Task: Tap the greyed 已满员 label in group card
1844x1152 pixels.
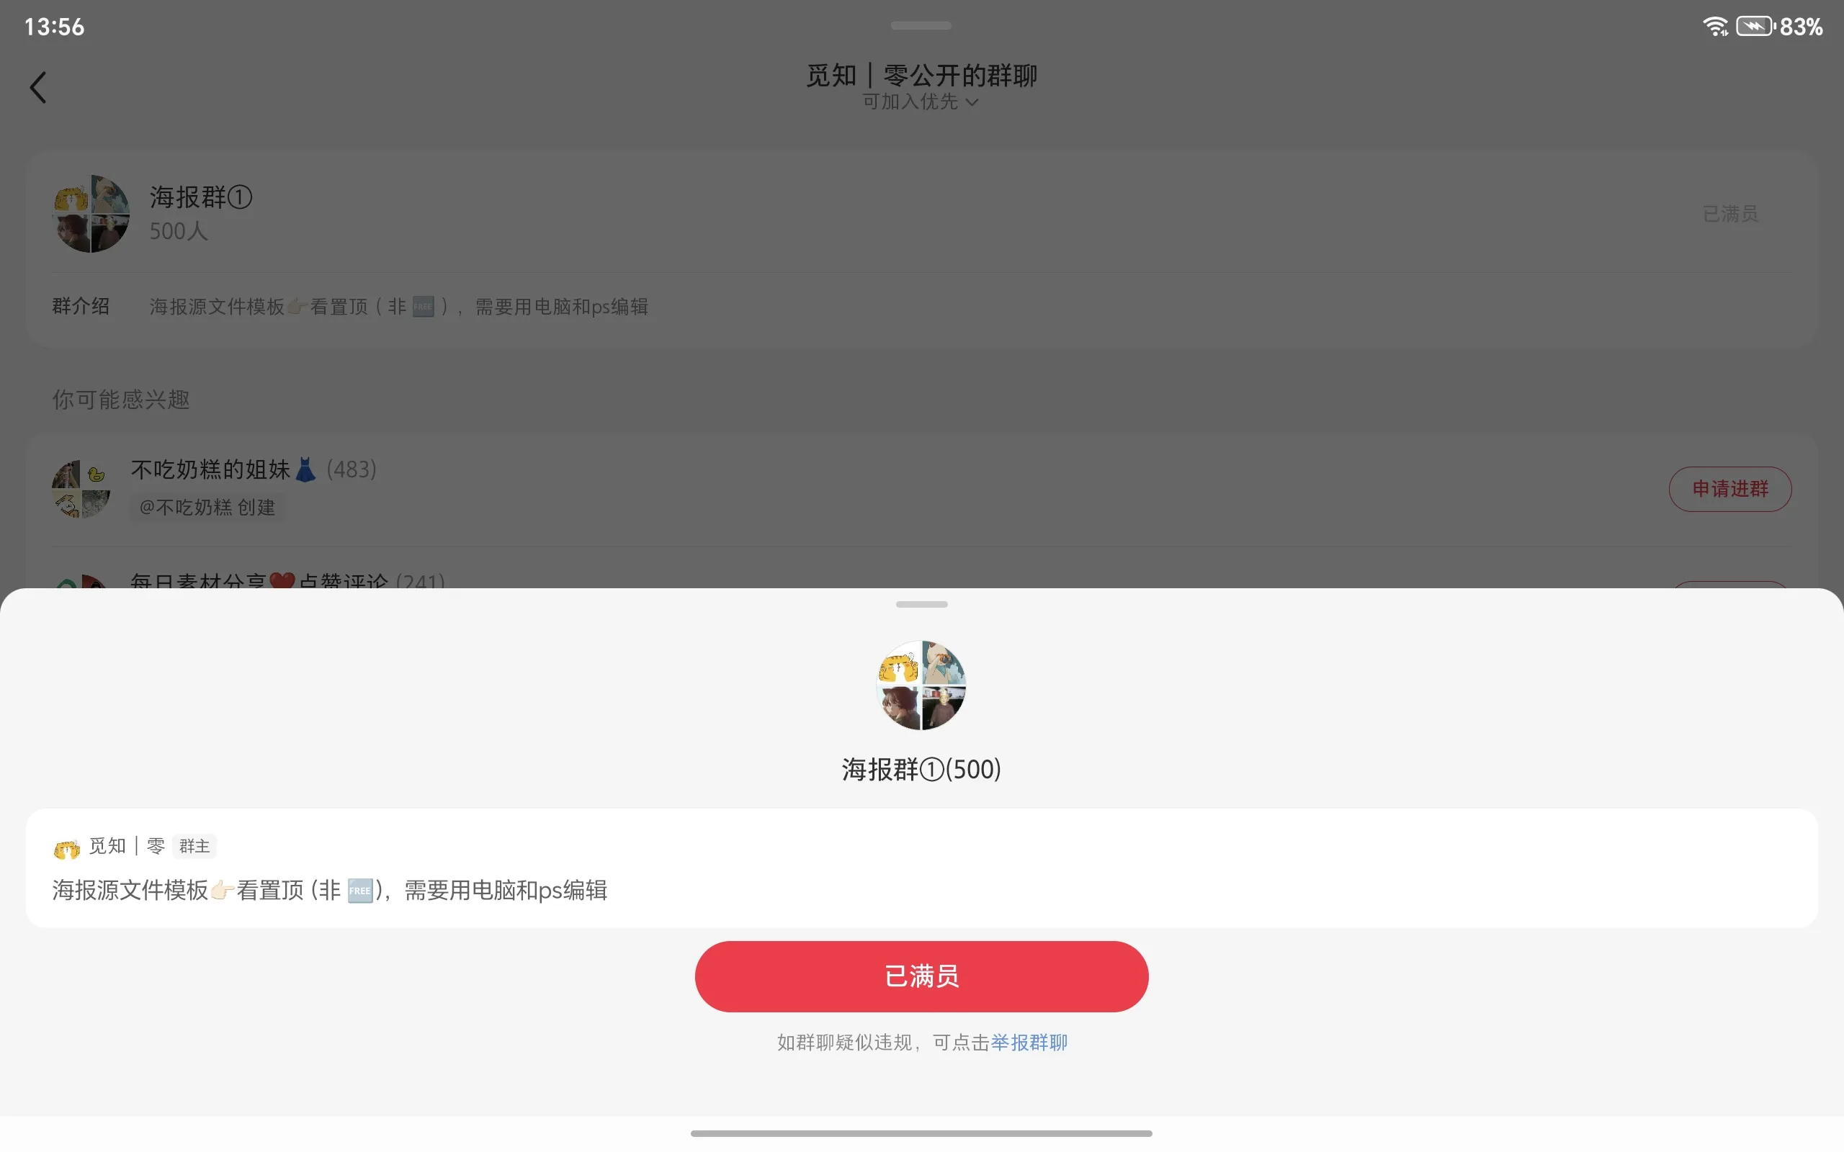Action: pos(1729,214)
